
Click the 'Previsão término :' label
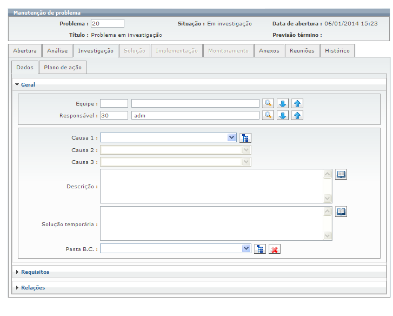click(x=297, y=35)
